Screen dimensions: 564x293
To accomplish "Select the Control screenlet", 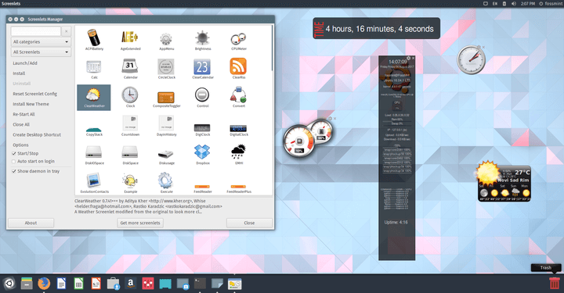I will point(202,97).
